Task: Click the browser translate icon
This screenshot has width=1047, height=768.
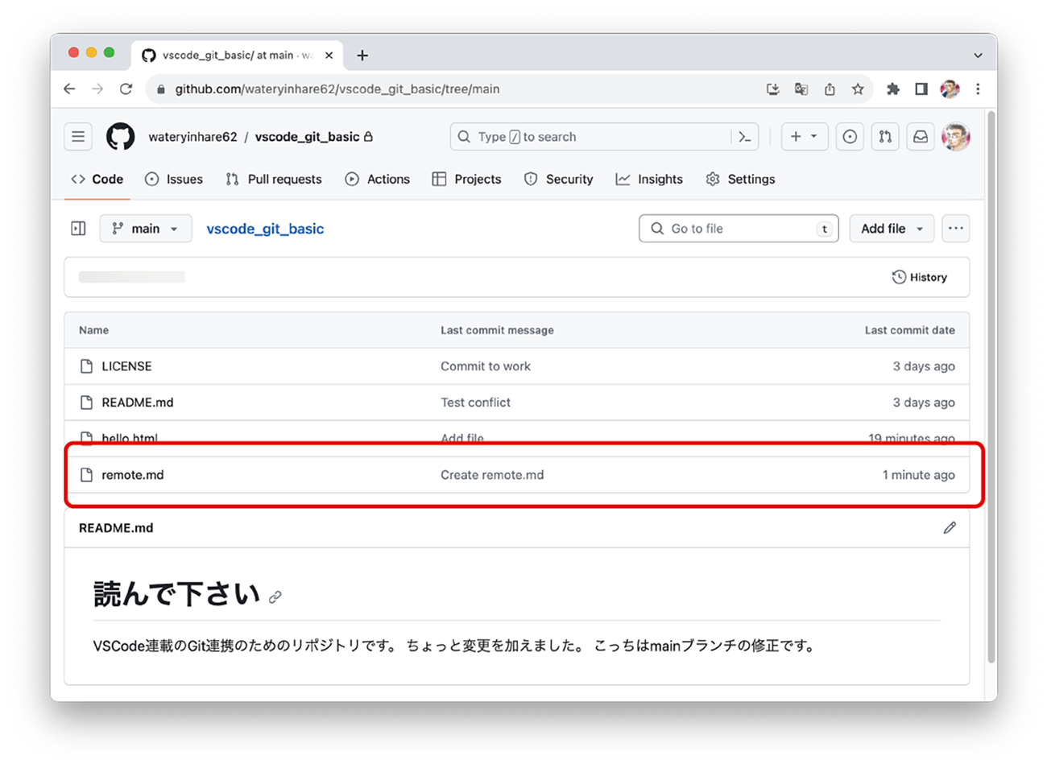Action: 801,89
